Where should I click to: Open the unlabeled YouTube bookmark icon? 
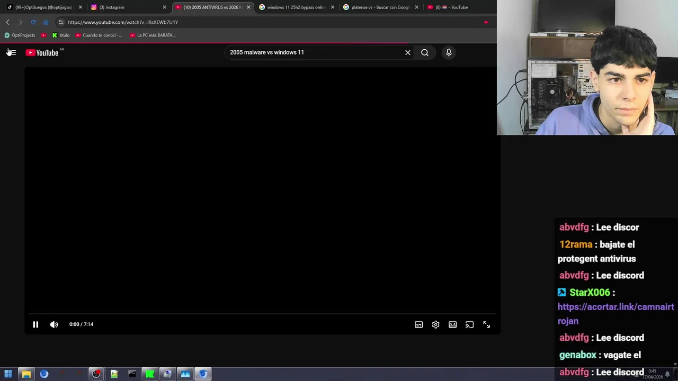tap(43, 35)
